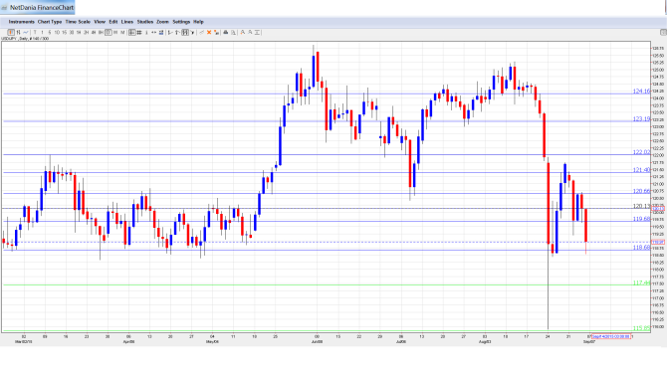
Task: Open the Lines menu
Action: point(127,22)
